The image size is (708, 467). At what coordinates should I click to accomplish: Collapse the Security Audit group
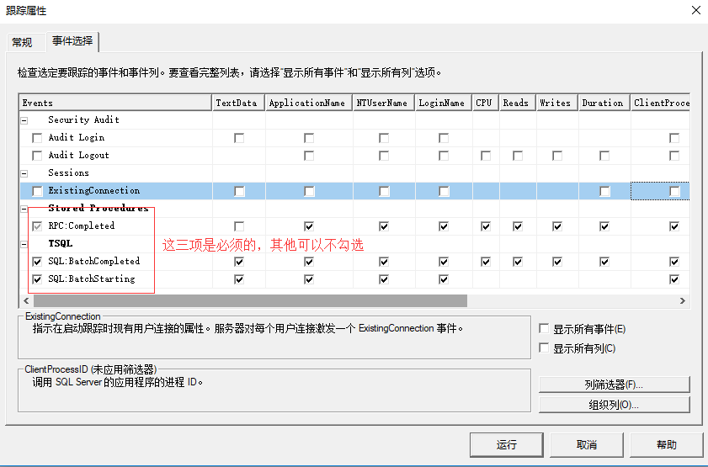tap(24, 120)
